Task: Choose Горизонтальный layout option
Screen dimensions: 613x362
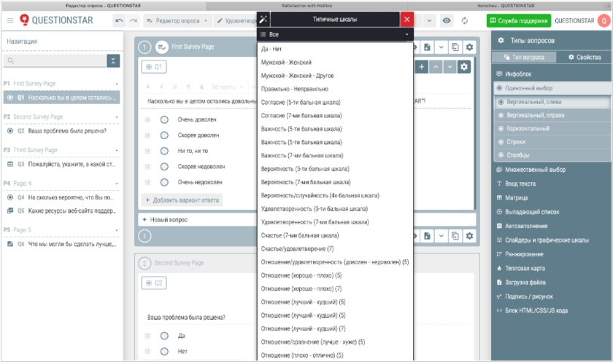Action: [552, 128]
